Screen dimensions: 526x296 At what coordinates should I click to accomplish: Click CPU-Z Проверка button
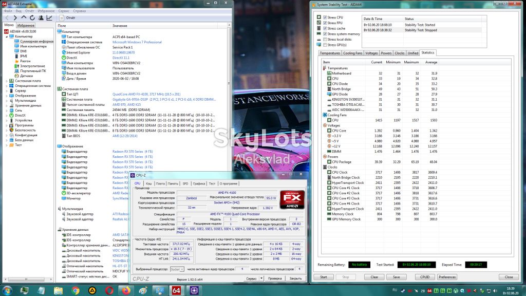[275, 278]
